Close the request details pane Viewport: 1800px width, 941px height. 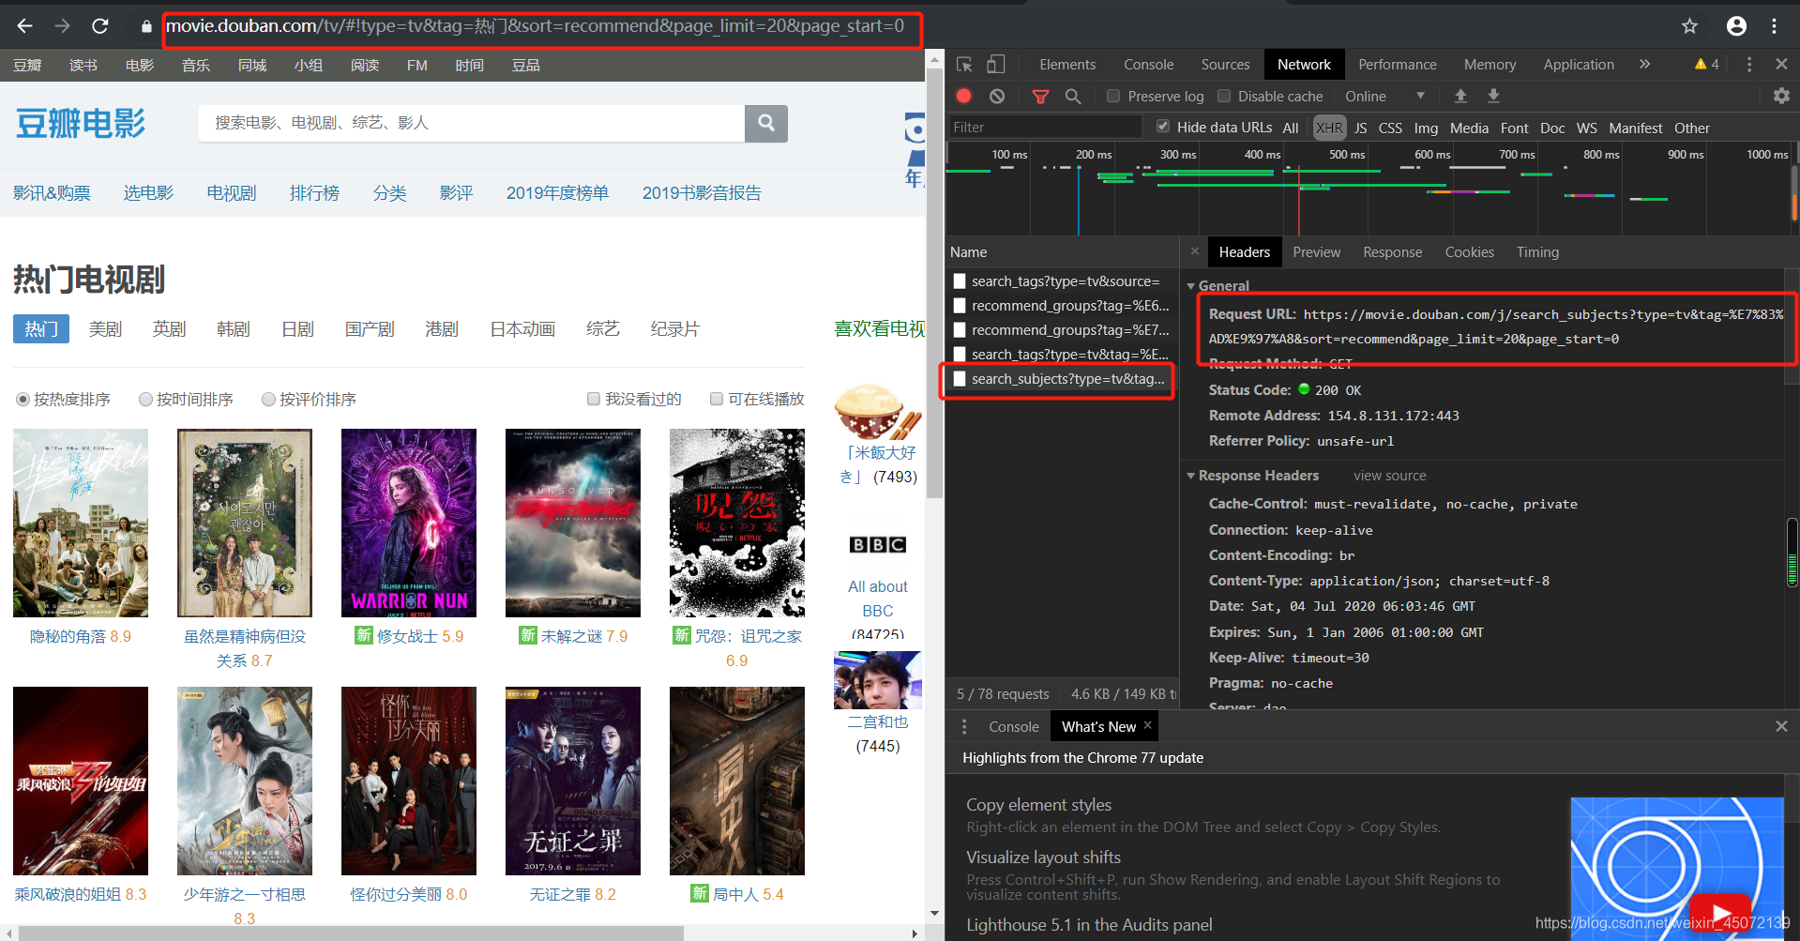coord(1194,251)
